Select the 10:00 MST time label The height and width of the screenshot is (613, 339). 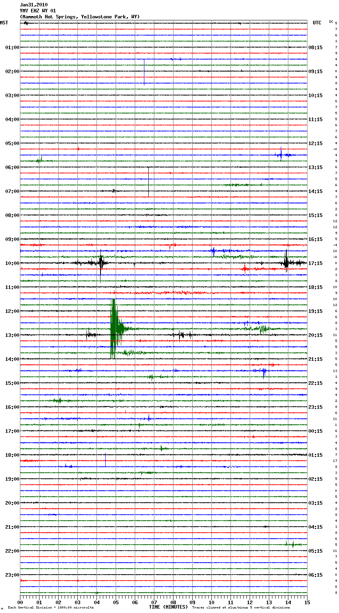point(12,263)
